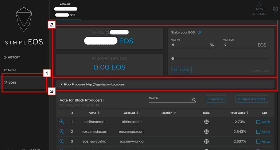This screenshot has height=150, width=280.
Task: Sort the table by name column
Action: point(94,113)
